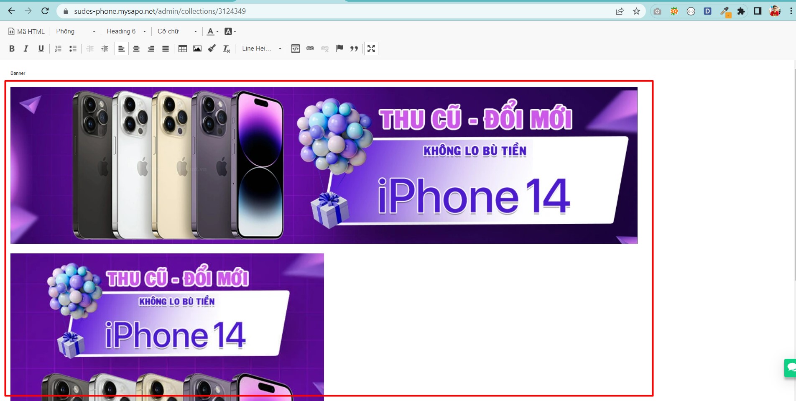Screen dimensions: 796x401
Task: Open the extensions puzzle menu
Action: (x=741, y=11)
